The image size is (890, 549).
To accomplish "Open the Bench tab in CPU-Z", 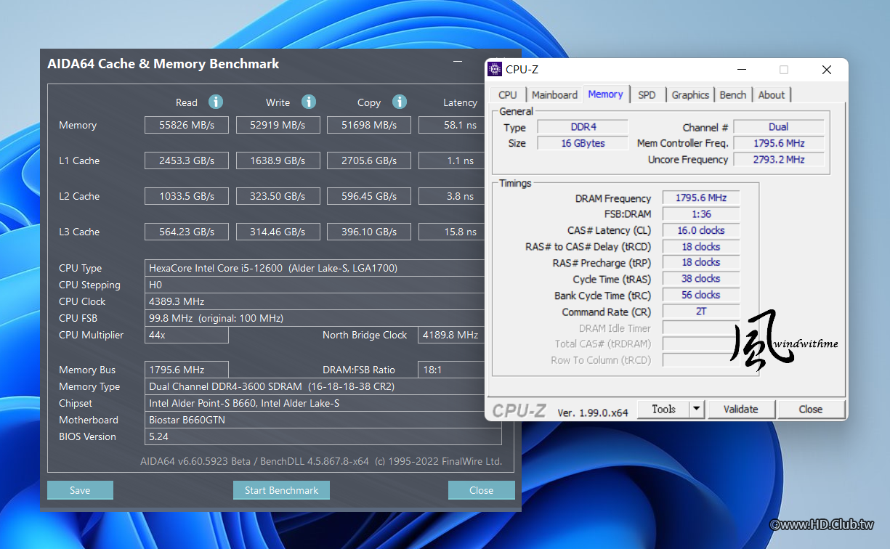I will (x=732, y=95).
